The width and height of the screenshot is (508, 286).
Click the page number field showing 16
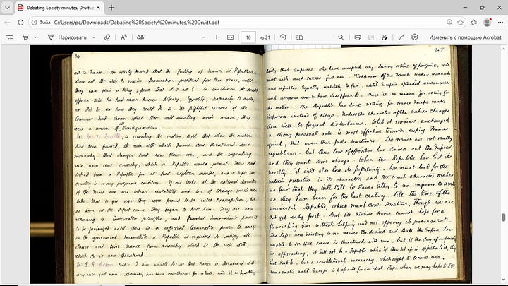248,37
